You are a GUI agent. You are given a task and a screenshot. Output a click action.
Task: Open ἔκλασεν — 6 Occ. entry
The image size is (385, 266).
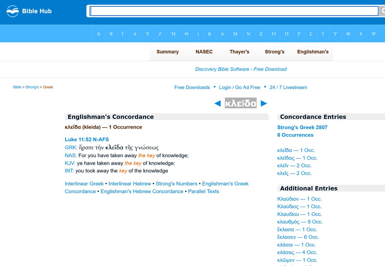click(298, 237)
